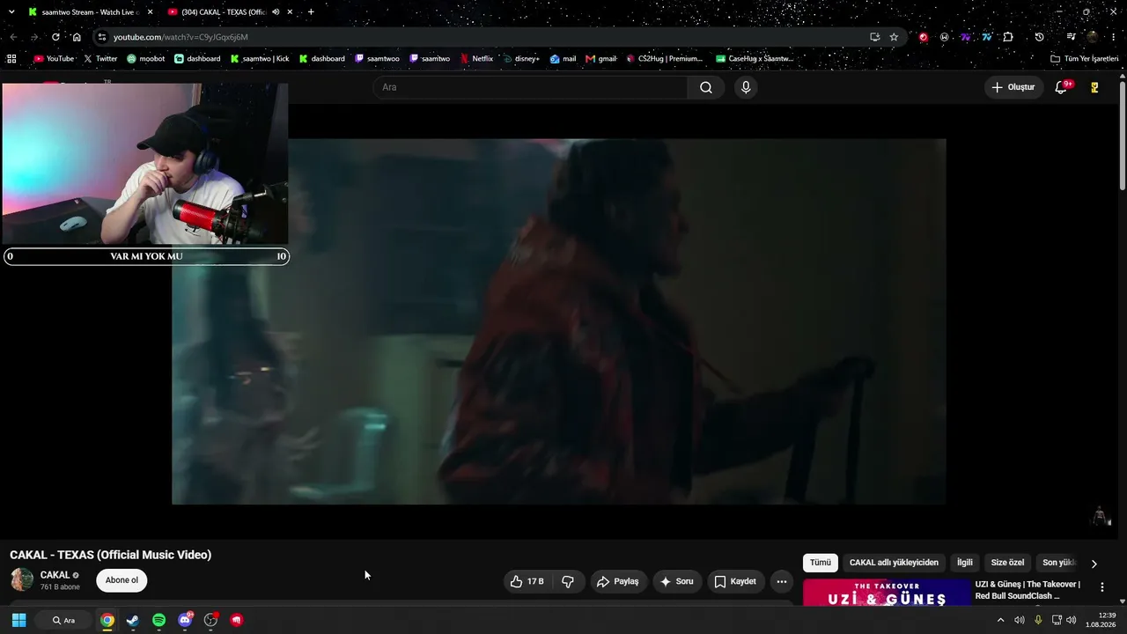The width and height of the screenshot is (1127, 634).
Task: Open the Twitter bookmark
Action: tap(100, 59)
